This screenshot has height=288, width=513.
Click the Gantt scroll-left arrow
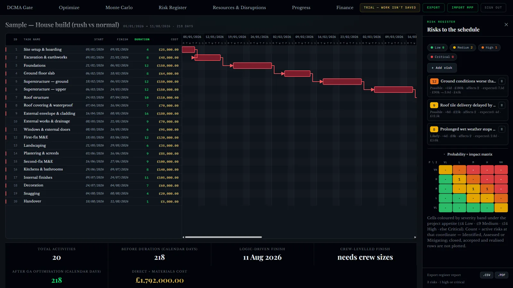183,237
